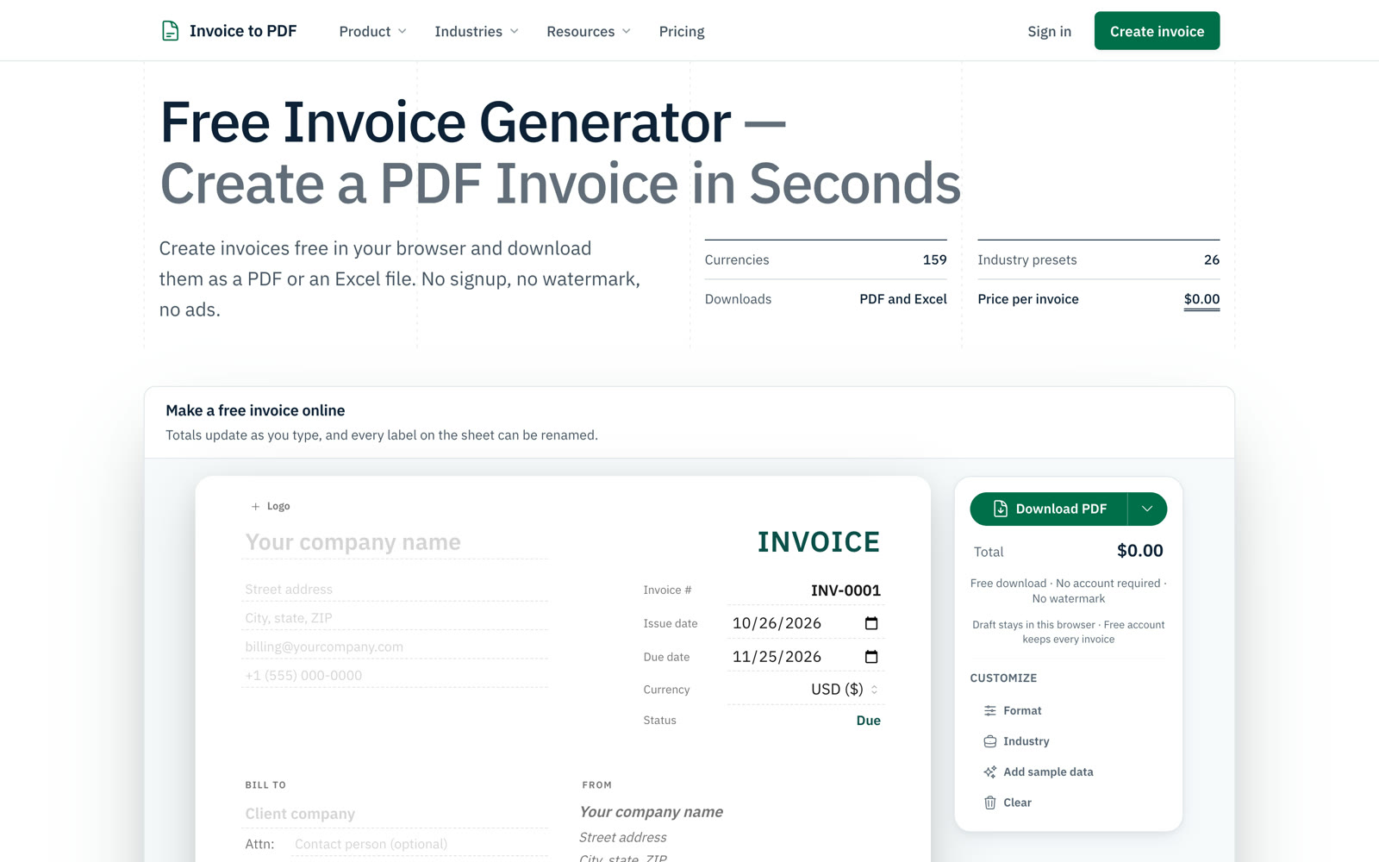The height and width of the screenshot is (862, 1379).
Task: Click the Add sample data sparkle icon
Action: tap(990, 771)
